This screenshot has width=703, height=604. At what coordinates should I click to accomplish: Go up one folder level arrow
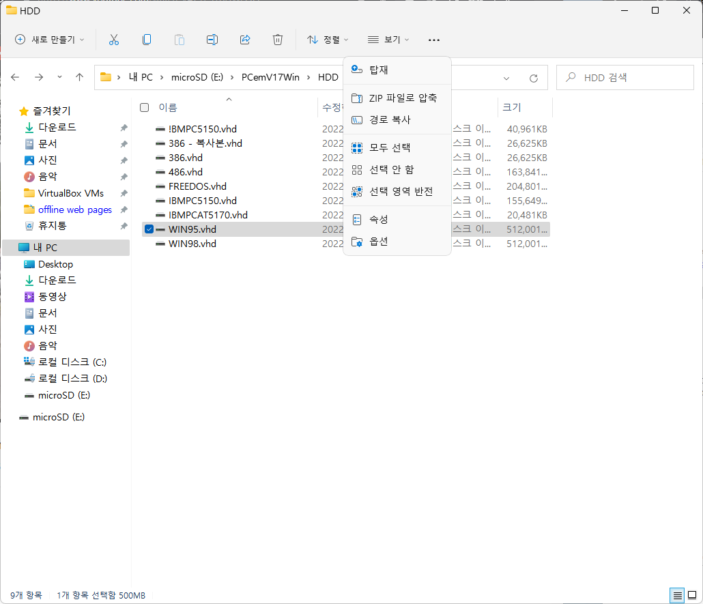click(x=79, y=77)
